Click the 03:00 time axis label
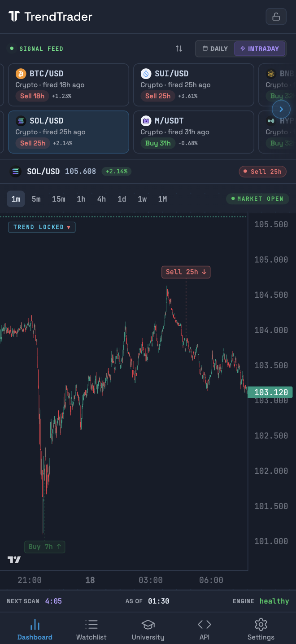This screenshot has height=644, width=296. tap(151, 580)
